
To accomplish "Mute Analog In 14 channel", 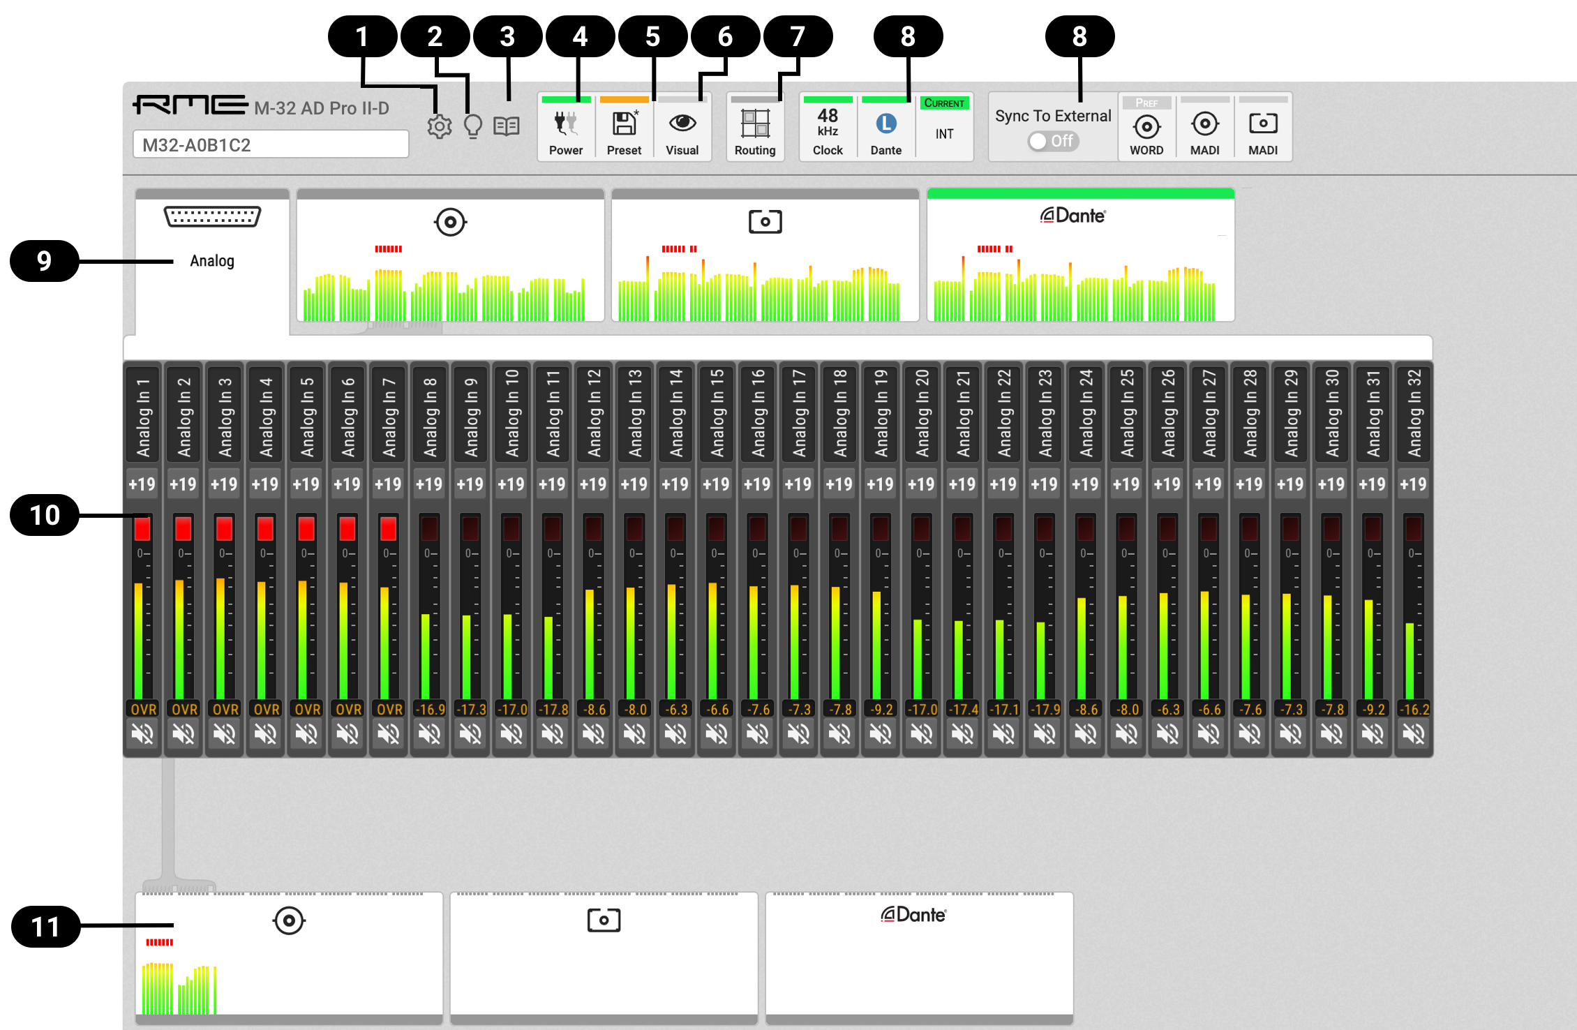I will point(675,734).
